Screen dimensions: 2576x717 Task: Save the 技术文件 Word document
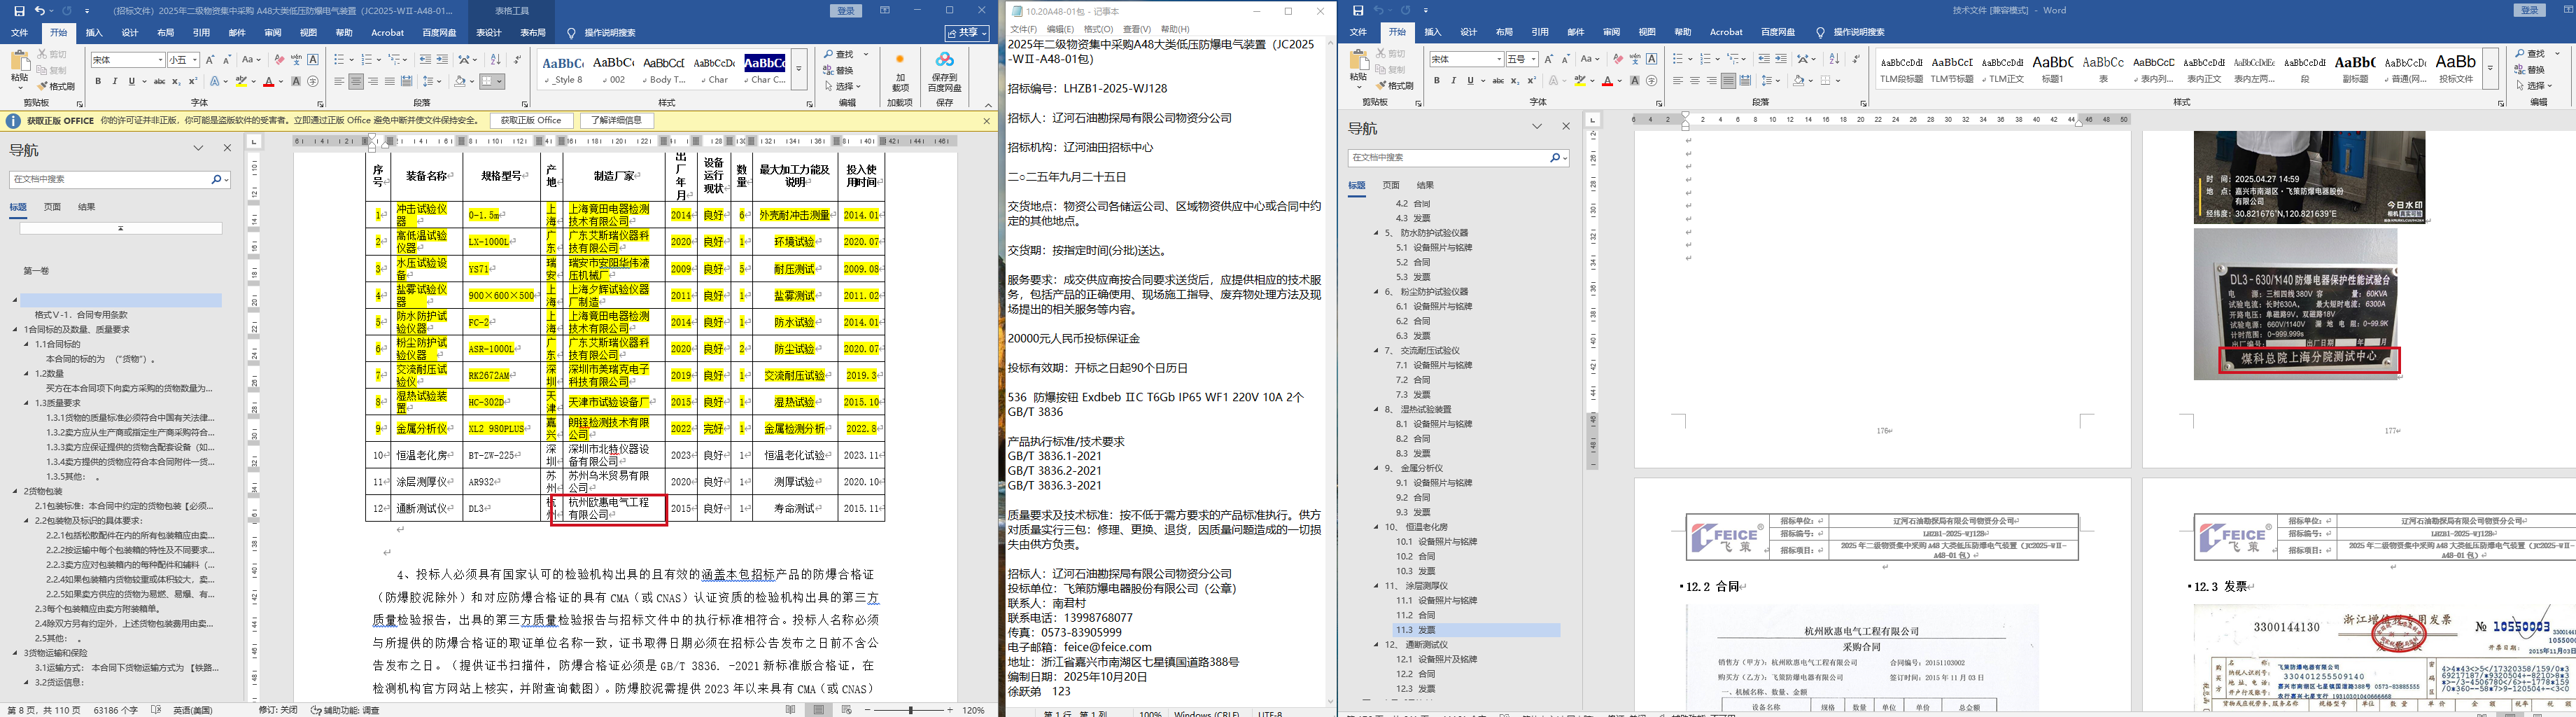(1357, 11)
